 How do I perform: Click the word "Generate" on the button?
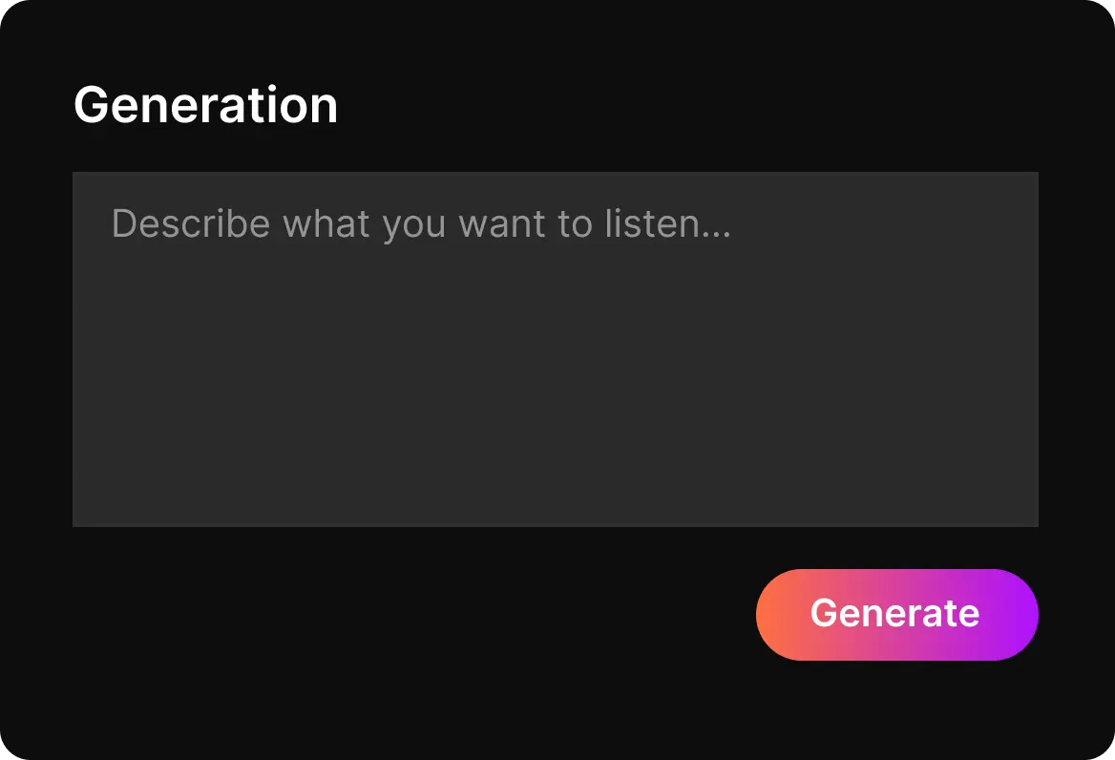tap(894, 613)
